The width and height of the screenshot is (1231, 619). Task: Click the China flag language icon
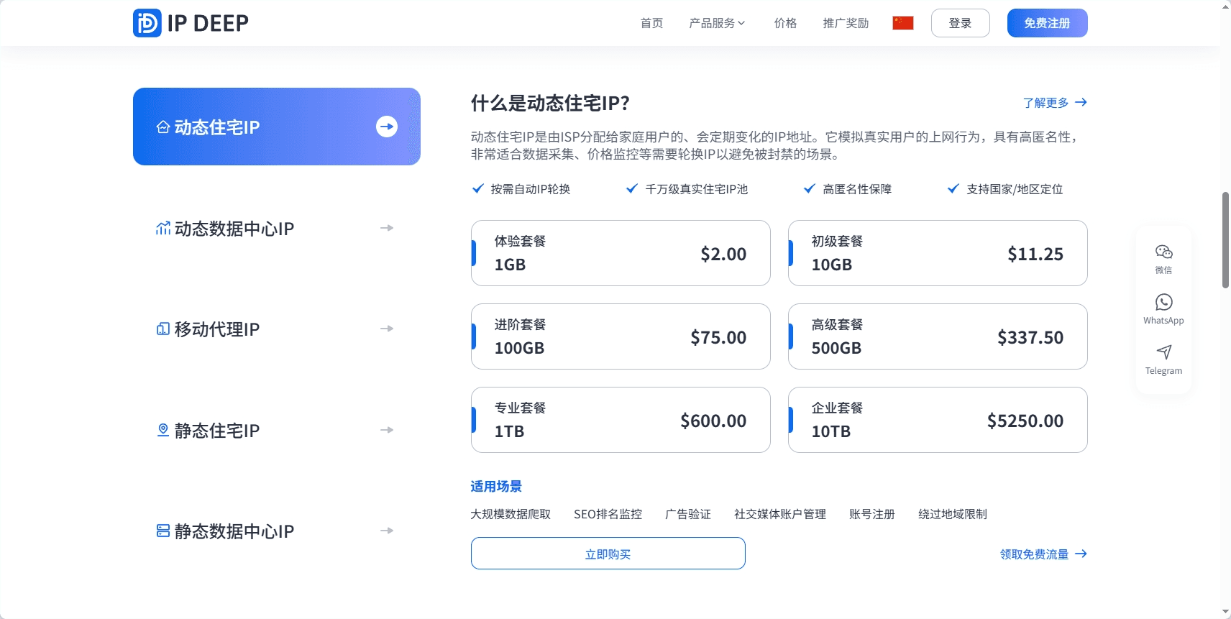(x=902, y=23)
